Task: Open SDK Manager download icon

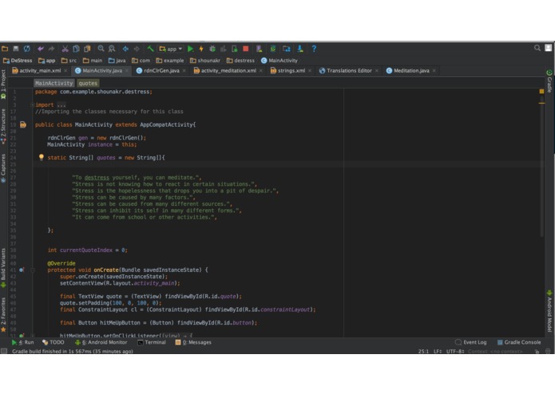Action: 300,49
